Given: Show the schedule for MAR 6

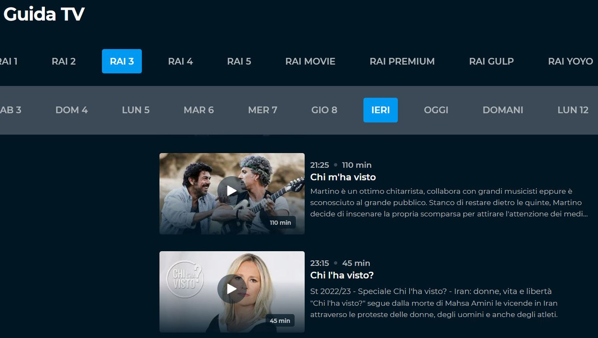Looking at the screenshot, I should pos(199,110).
